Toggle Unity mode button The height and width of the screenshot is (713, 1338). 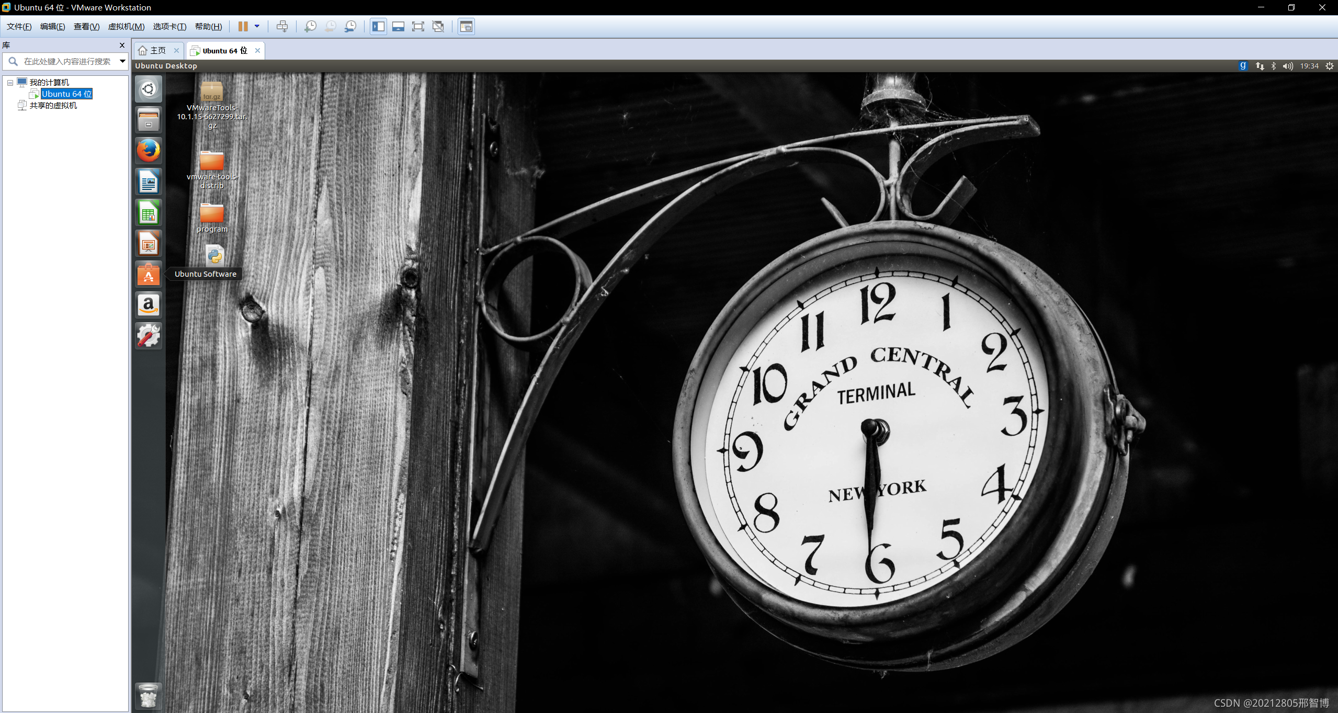tap(438, 26)
